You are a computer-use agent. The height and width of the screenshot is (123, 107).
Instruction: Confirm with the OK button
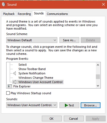point(52,119)
